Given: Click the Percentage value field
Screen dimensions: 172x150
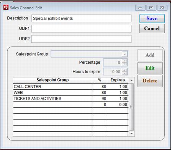Looking at the screenshot, I should point(113,62).
